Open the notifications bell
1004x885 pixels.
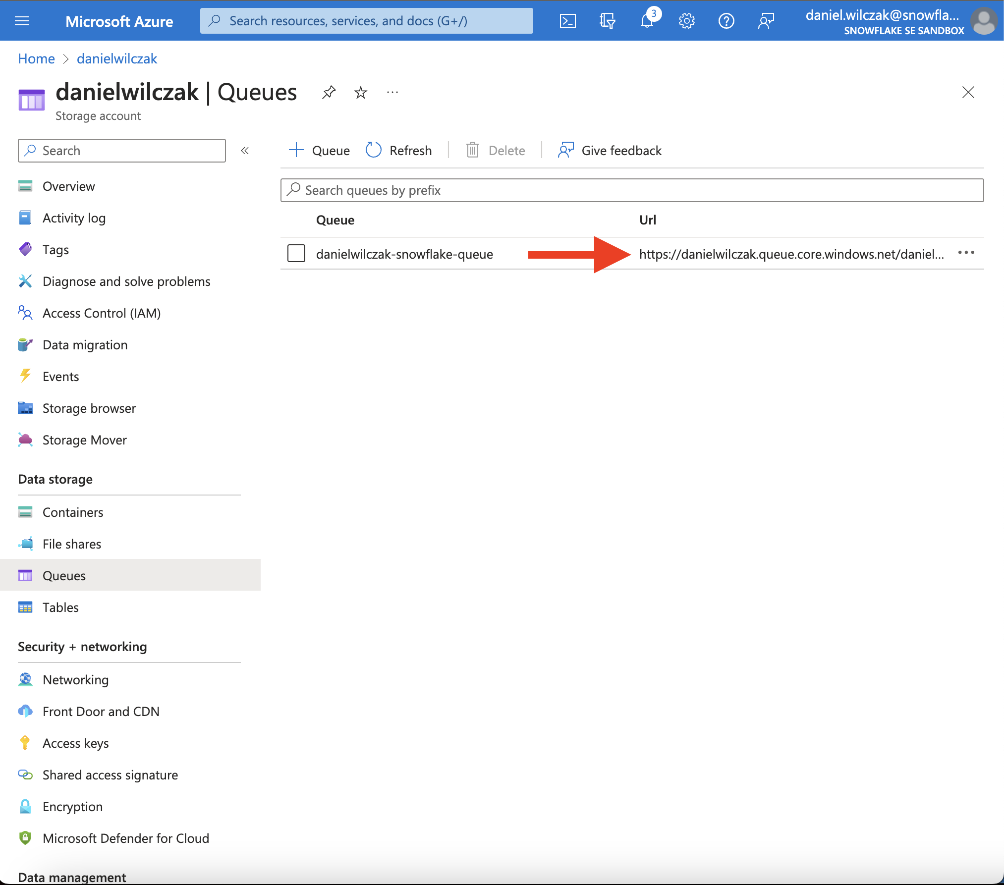point(647,21)
